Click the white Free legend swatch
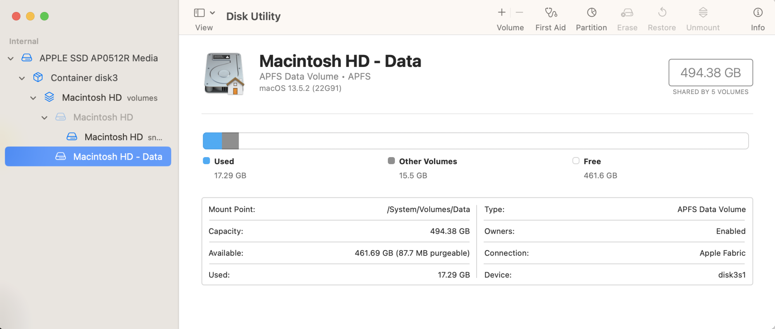 coord(576,161)
